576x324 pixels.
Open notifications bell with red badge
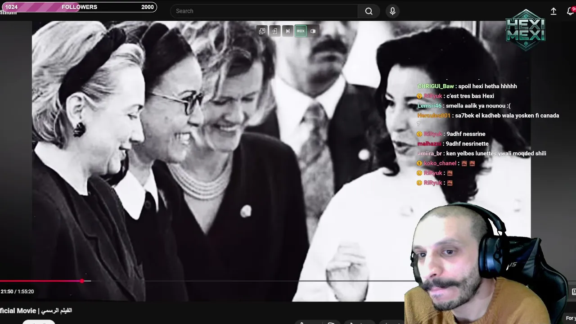[571, 11]
